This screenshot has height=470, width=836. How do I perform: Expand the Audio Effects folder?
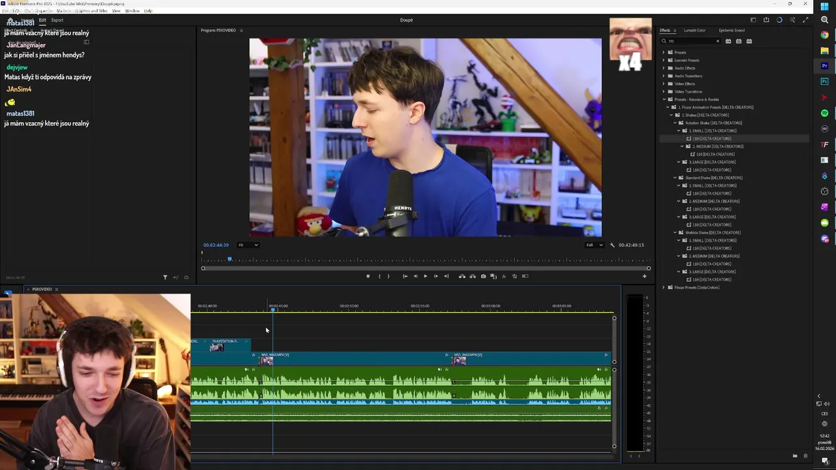click(x=664, y=68)
